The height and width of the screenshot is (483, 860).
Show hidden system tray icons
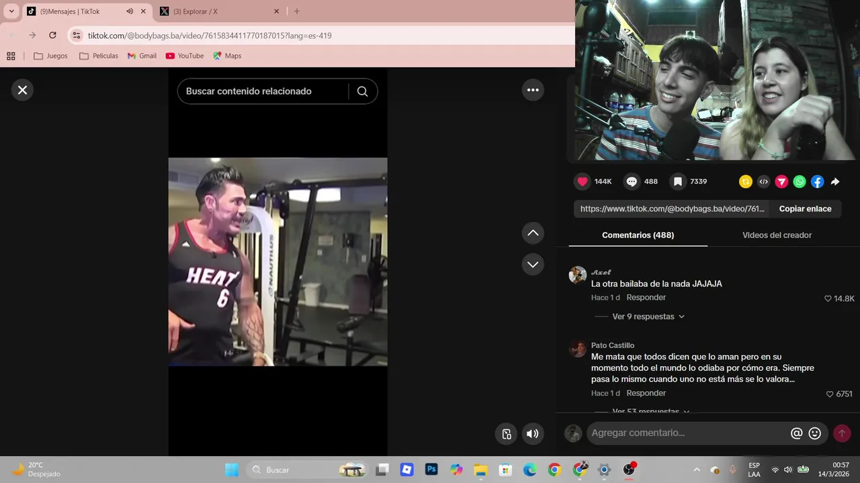click(x=697, y=470)
